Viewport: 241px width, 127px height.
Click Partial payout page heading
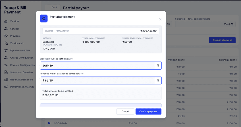point(76,8)
